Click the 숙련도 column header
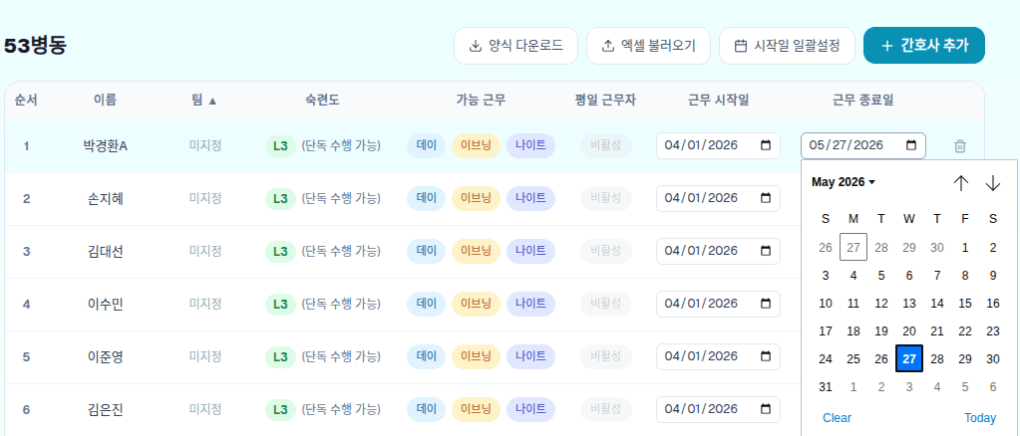Screen dimensions: 1020x436 pos(322,101)
